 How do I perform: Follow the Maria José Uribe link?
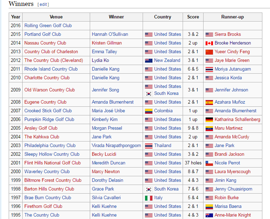click(109, 111)
